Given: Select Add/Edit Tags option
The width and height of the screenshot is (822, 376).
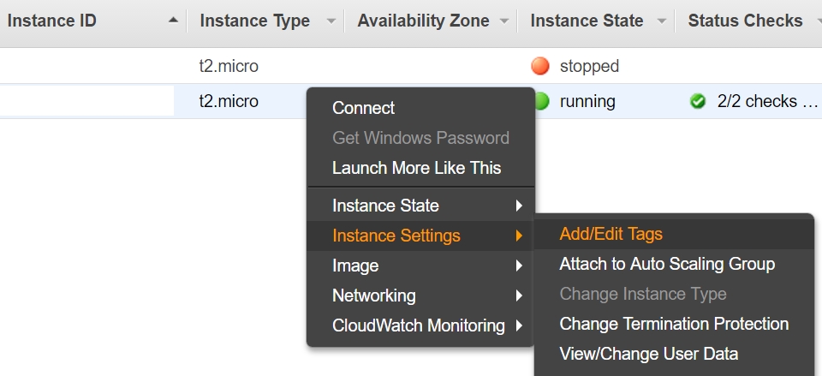Looking at the screenshot, I should [x=611, y=234].
